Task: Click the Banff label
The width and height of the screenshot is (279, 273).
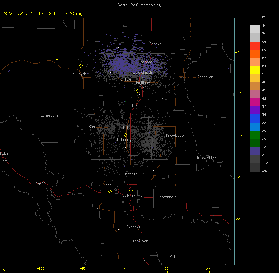Action: [x=40, y=184]
